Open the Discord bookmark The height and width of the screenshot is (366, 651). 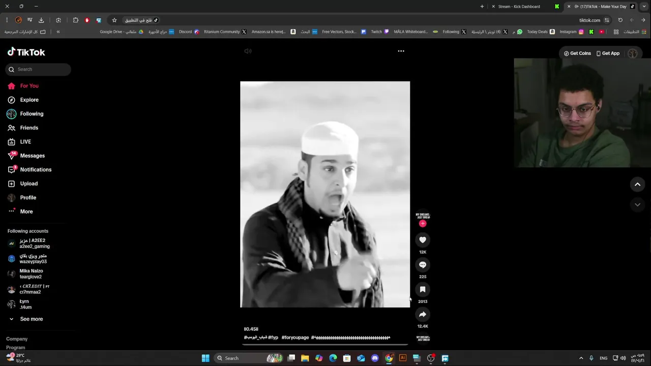[189, 32]
